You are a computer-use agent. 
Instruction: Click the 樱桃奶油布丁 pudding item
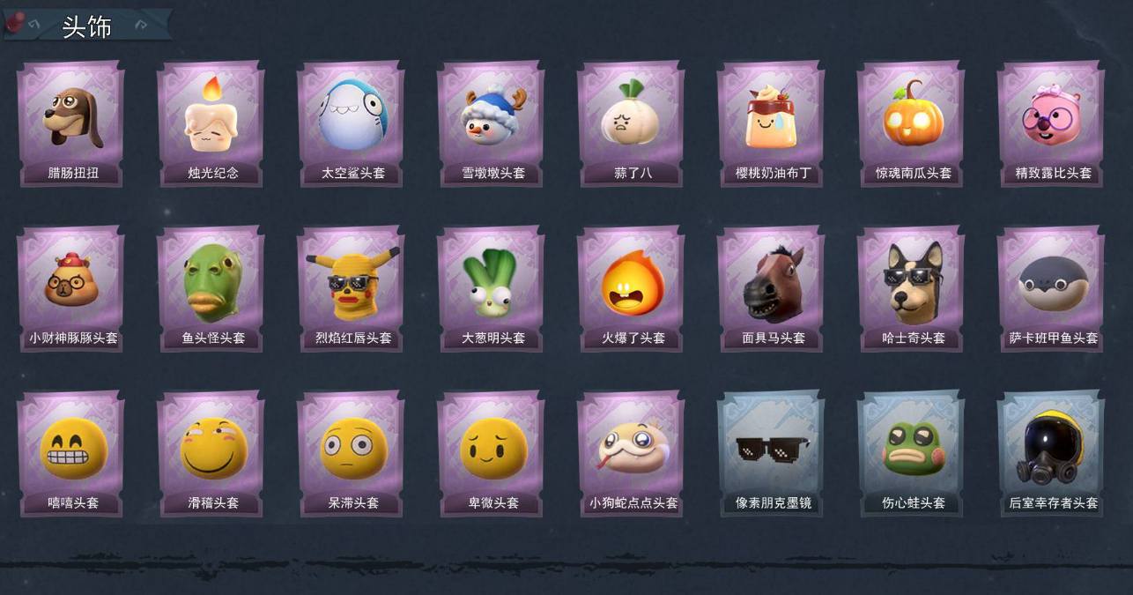tap(772, 123)
